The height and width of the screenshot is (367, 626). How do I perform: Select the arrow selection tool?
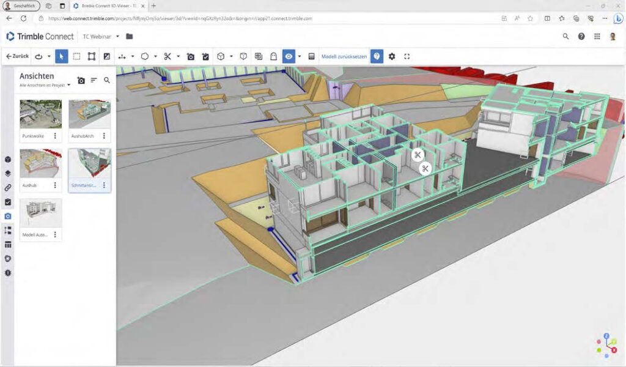click(61, 56)
